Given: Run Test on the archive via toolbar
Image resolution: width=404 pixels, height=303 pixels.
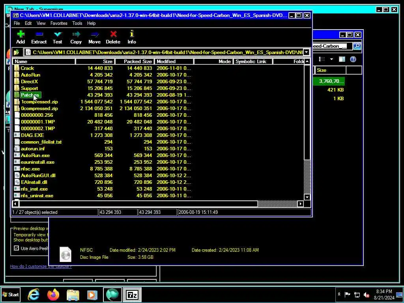Looking at the screenshot, I should point(58,34).
